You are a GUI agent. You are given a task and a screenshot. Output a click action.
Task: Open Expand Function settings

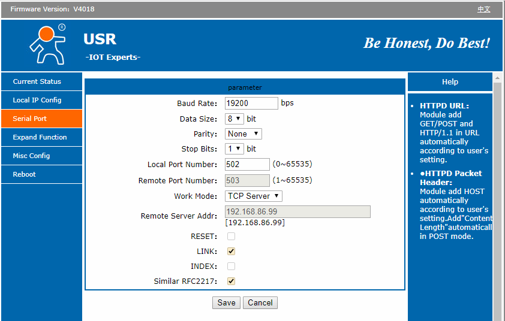pos(40,137)
